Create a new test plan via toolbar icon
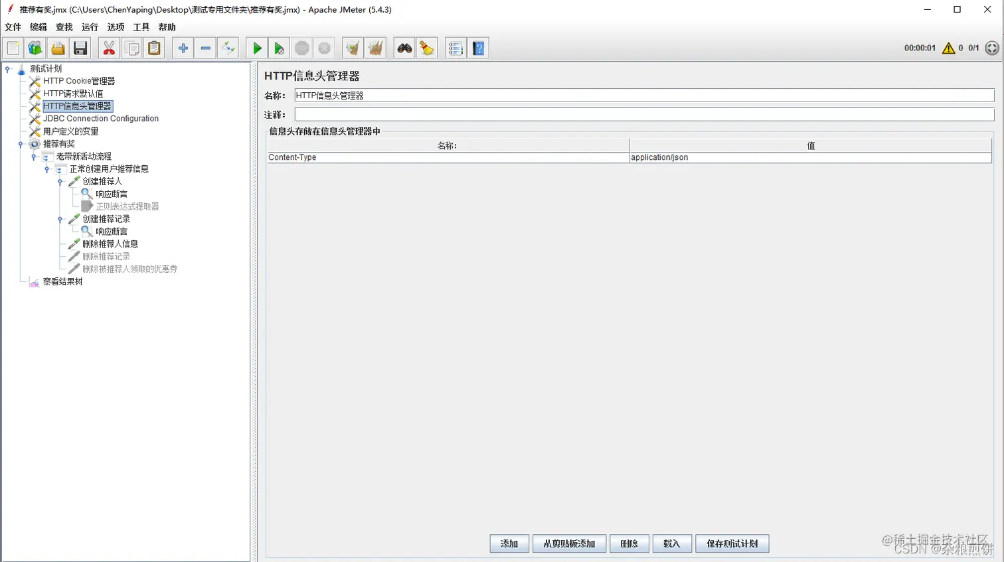The image size is (1004, 562). pos(13,48)
